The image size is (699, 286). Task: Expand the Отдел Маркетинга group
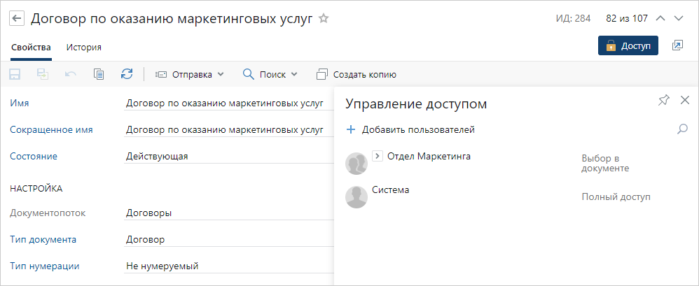pos(377,156)
